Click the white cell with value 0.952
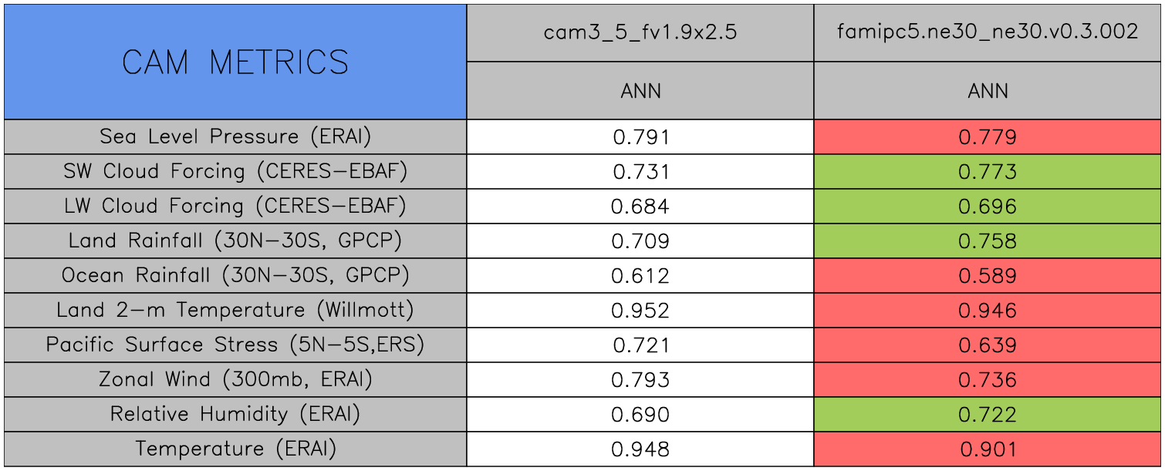Image resolution: width=1165 pixels, height=471 pixels. (x=640, y=311)
